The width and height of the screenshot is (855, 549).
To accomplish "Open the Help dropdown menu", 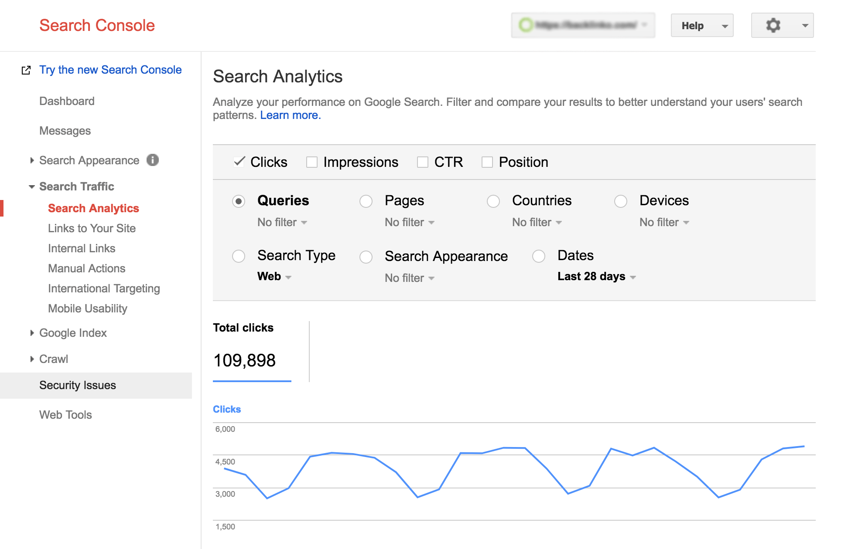I will [701, 26].
